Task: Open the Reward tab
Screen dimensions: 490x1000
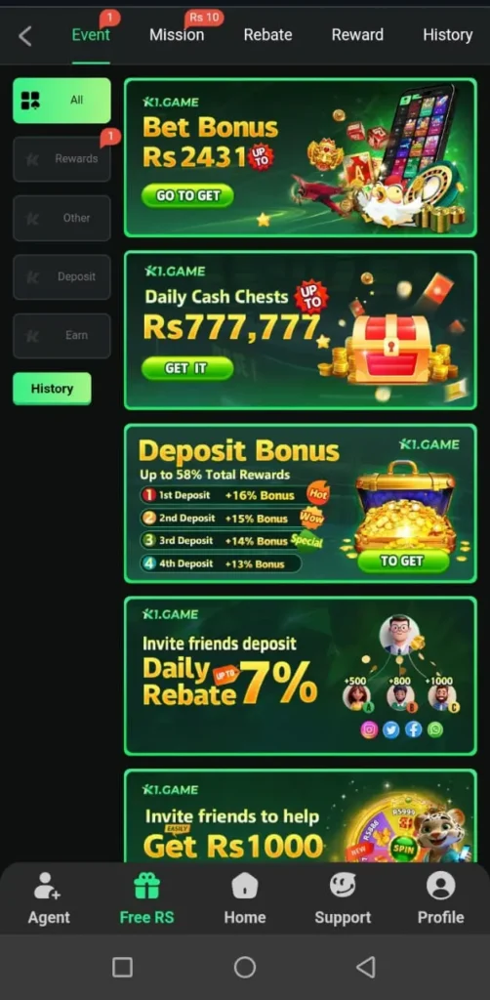Action: pos(357,35)
